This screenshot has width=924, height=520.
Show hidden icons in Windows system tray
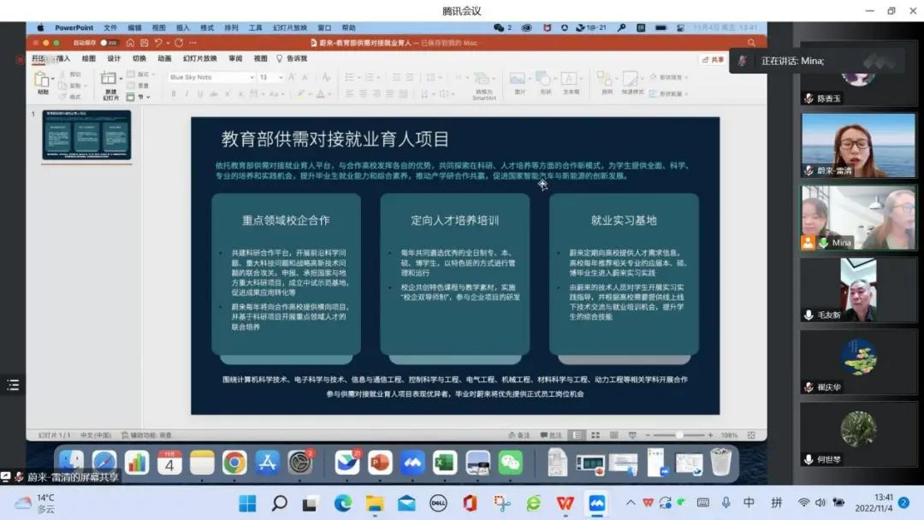(x=631, y=503)
